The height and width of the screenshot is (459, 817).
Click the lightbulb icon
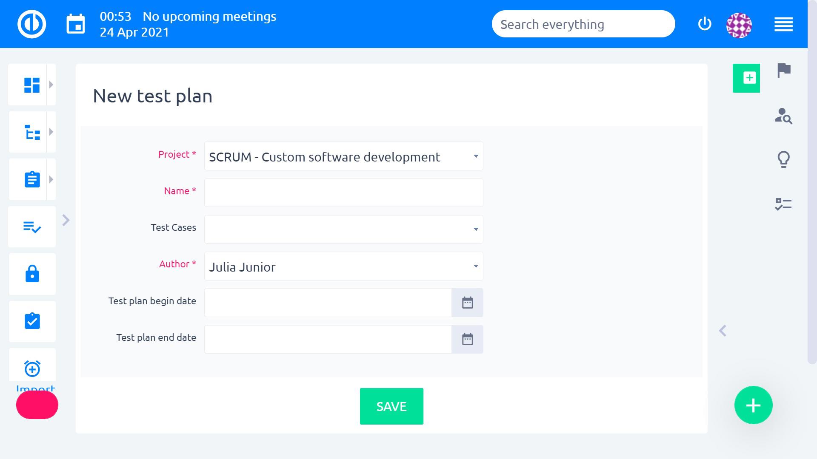point(783,159)
